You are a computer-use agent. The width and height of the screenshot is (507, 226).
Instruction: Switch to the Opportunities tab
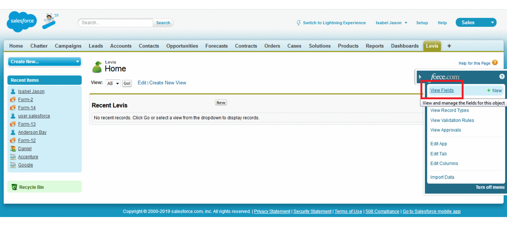[x=182, y=46]
